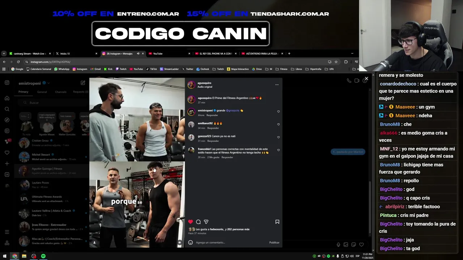Viewport: 463px width, 260px height.
Task: Open the Lautaro Pozzo conversation
Action: point(52,185)
